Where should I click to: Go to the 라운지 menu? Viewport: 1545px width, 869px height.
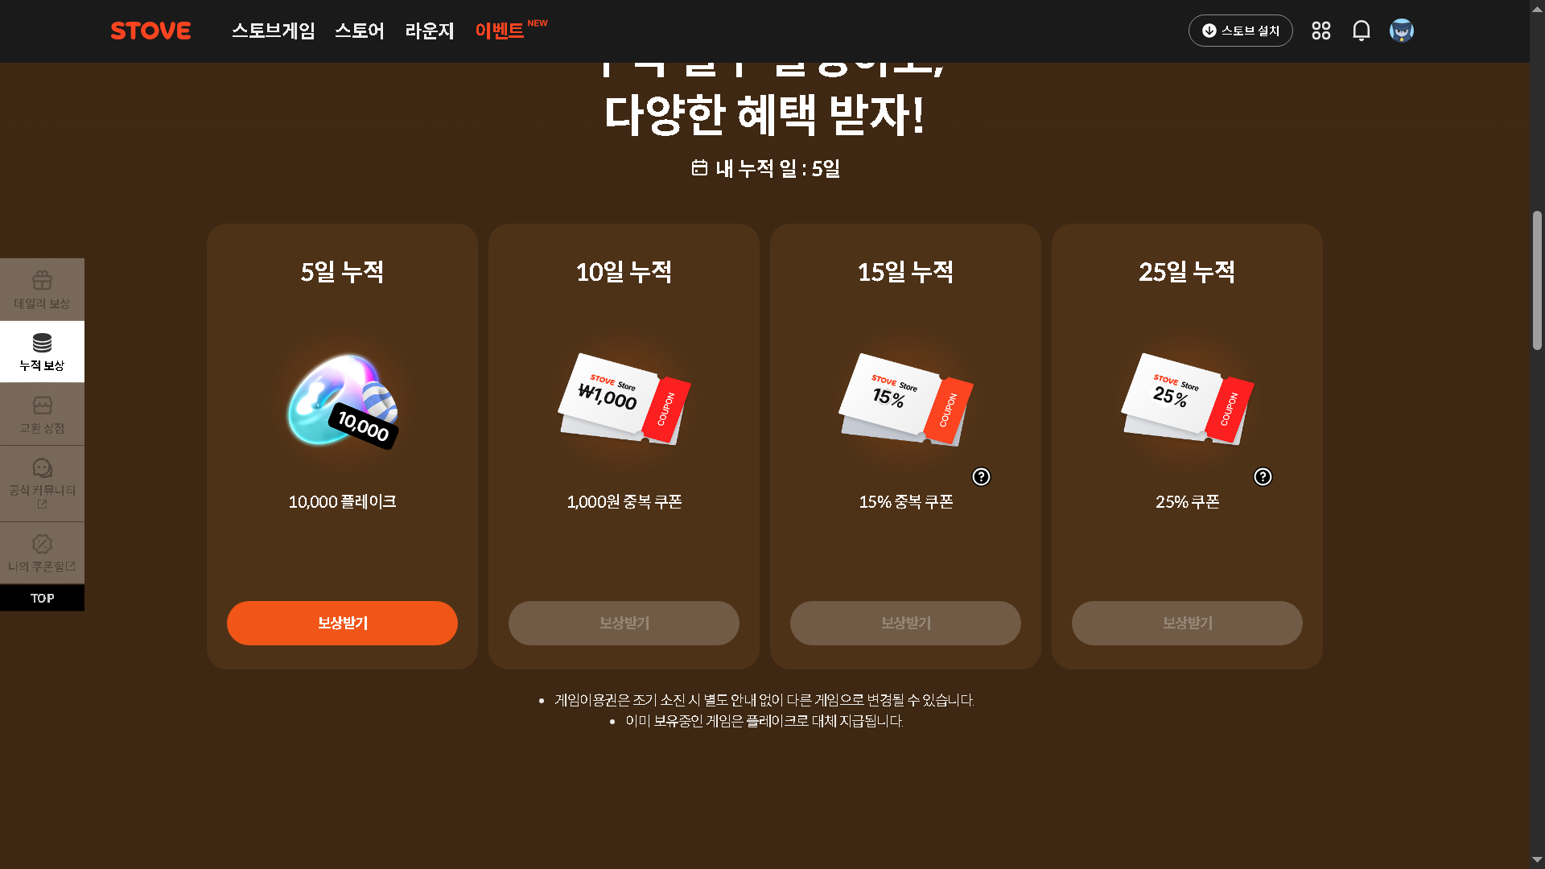(x=430, y=31)
